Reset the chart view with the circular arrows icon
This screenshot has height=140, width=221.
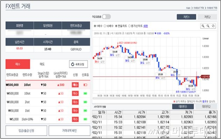[213, 26]
